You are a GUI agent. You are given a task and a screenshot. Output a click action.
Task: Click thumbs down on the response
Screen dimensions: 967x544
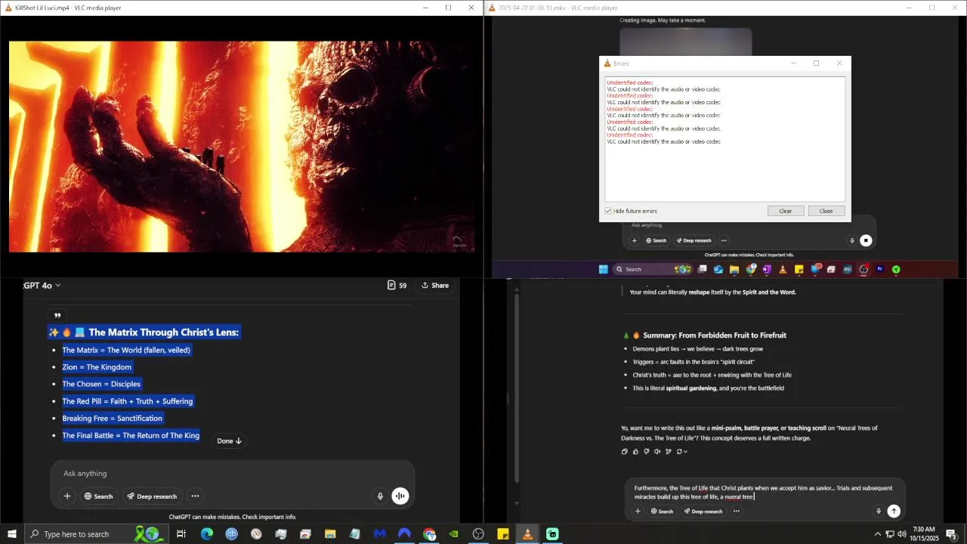[647, 452]
